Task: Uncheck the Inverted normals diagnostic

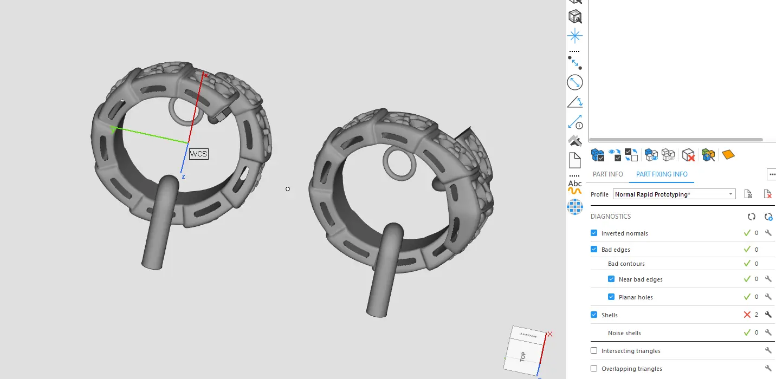Action: click(594, 233)
